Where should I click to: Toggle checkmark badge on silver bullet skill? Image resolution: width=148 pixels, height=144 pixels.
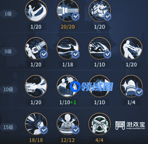click(x=139, y=92)
